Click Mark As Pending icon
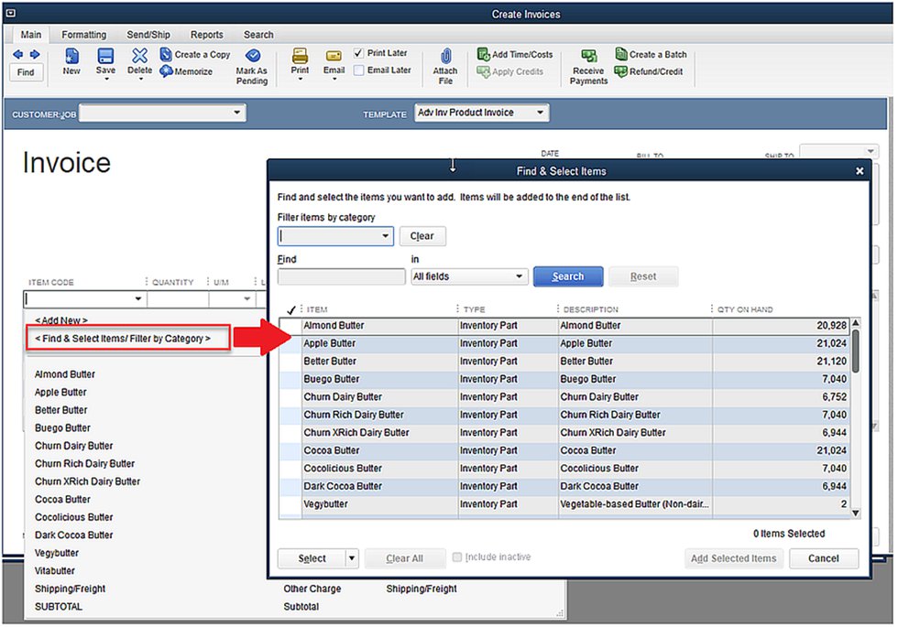Screen dimensions: 898x627 (x=252, y=56)
